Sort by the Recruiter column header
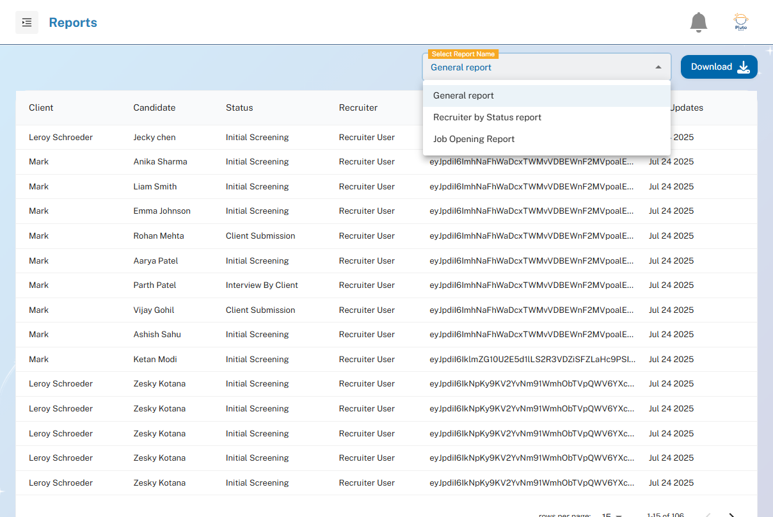 pyautogui.click(x=358, y=107)
